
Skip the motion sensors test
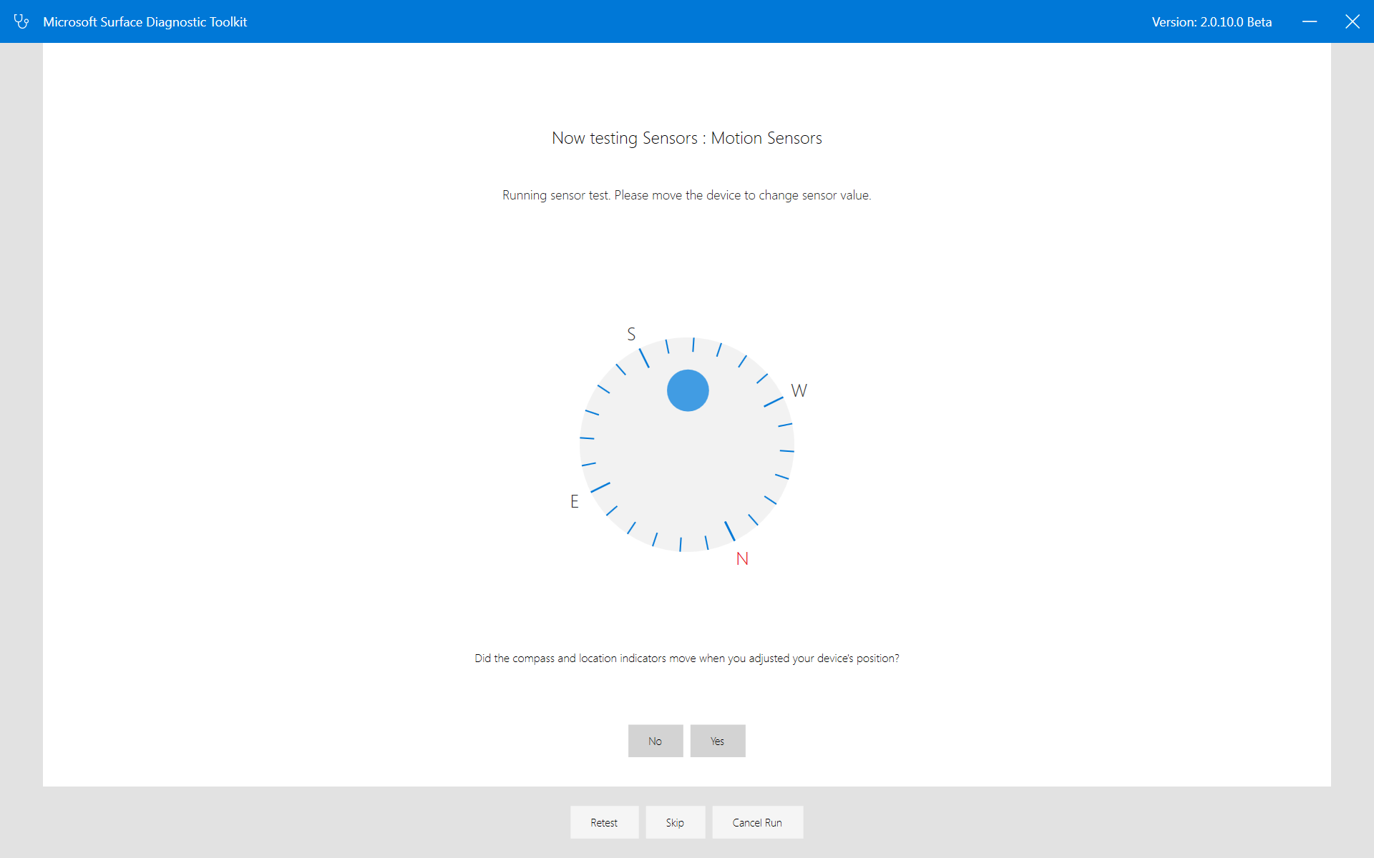pos(675,822)
